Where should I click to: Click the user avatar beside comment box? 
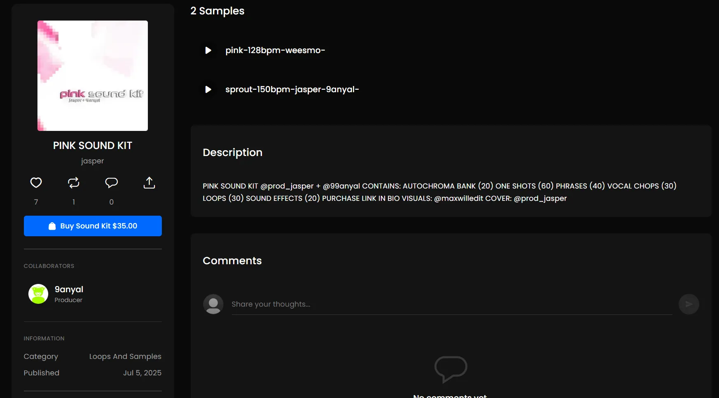[x=213, y=304]
